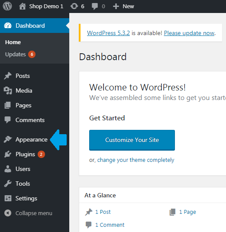Click change your theme completely link
The width and height of the screenshot is (226, 232).
pos(136,160)
